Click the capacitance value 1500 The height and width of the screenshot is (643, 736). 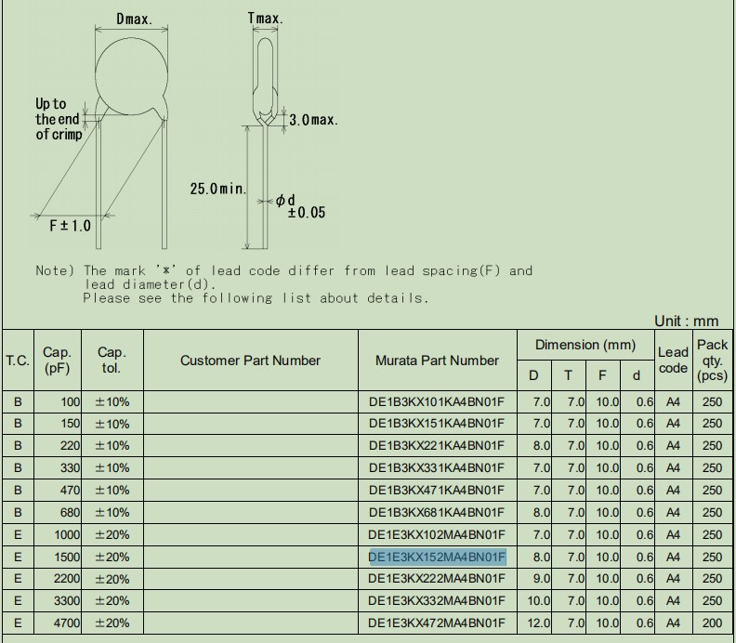click(67, 558)
